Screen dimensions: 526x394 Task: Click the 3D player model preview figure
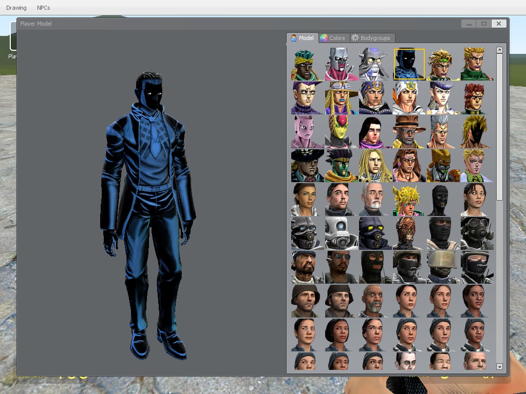(x=148, y=214)
